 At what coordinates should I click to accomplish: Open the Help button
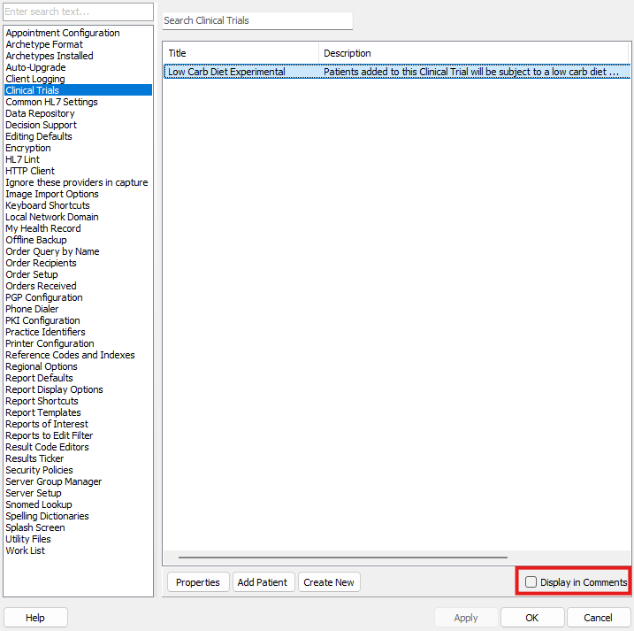[35, 618]
